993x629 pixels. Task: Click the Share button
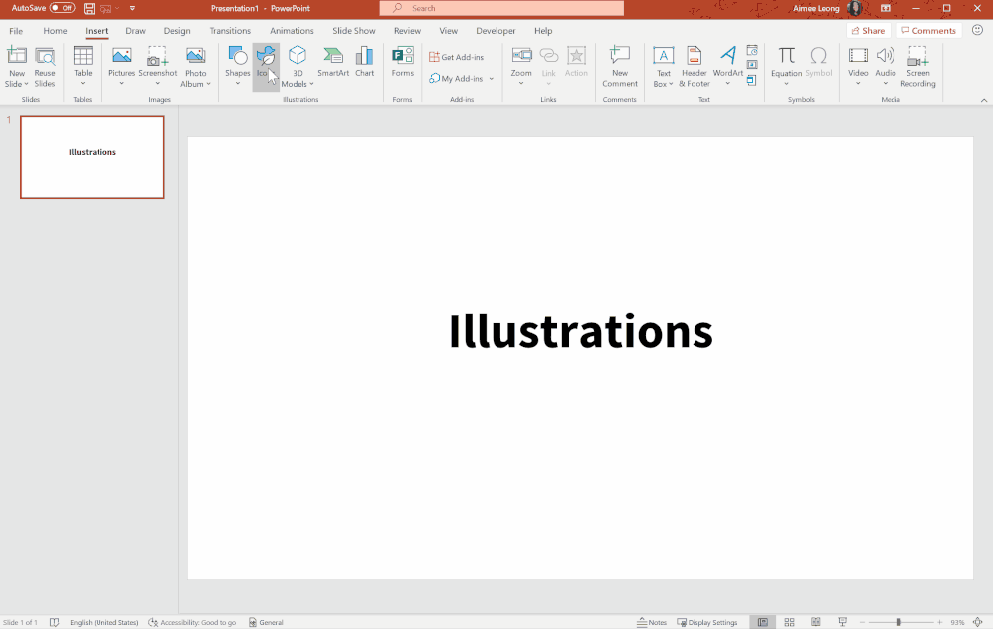867,31
